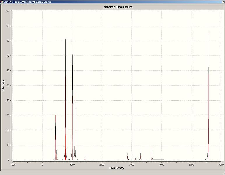Click the small peak near frequency 2870

(x=128, y=157)
